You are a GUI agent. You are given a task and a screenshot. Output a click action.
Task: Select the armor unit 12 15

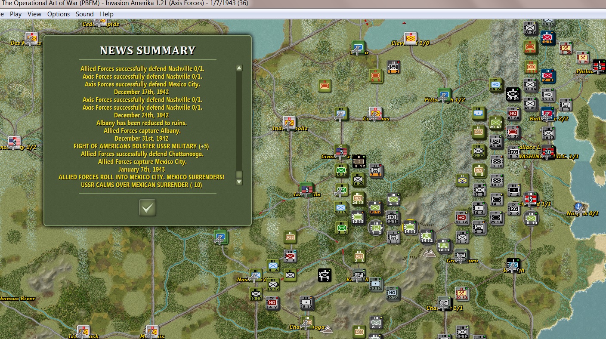(x=359, y=218)
